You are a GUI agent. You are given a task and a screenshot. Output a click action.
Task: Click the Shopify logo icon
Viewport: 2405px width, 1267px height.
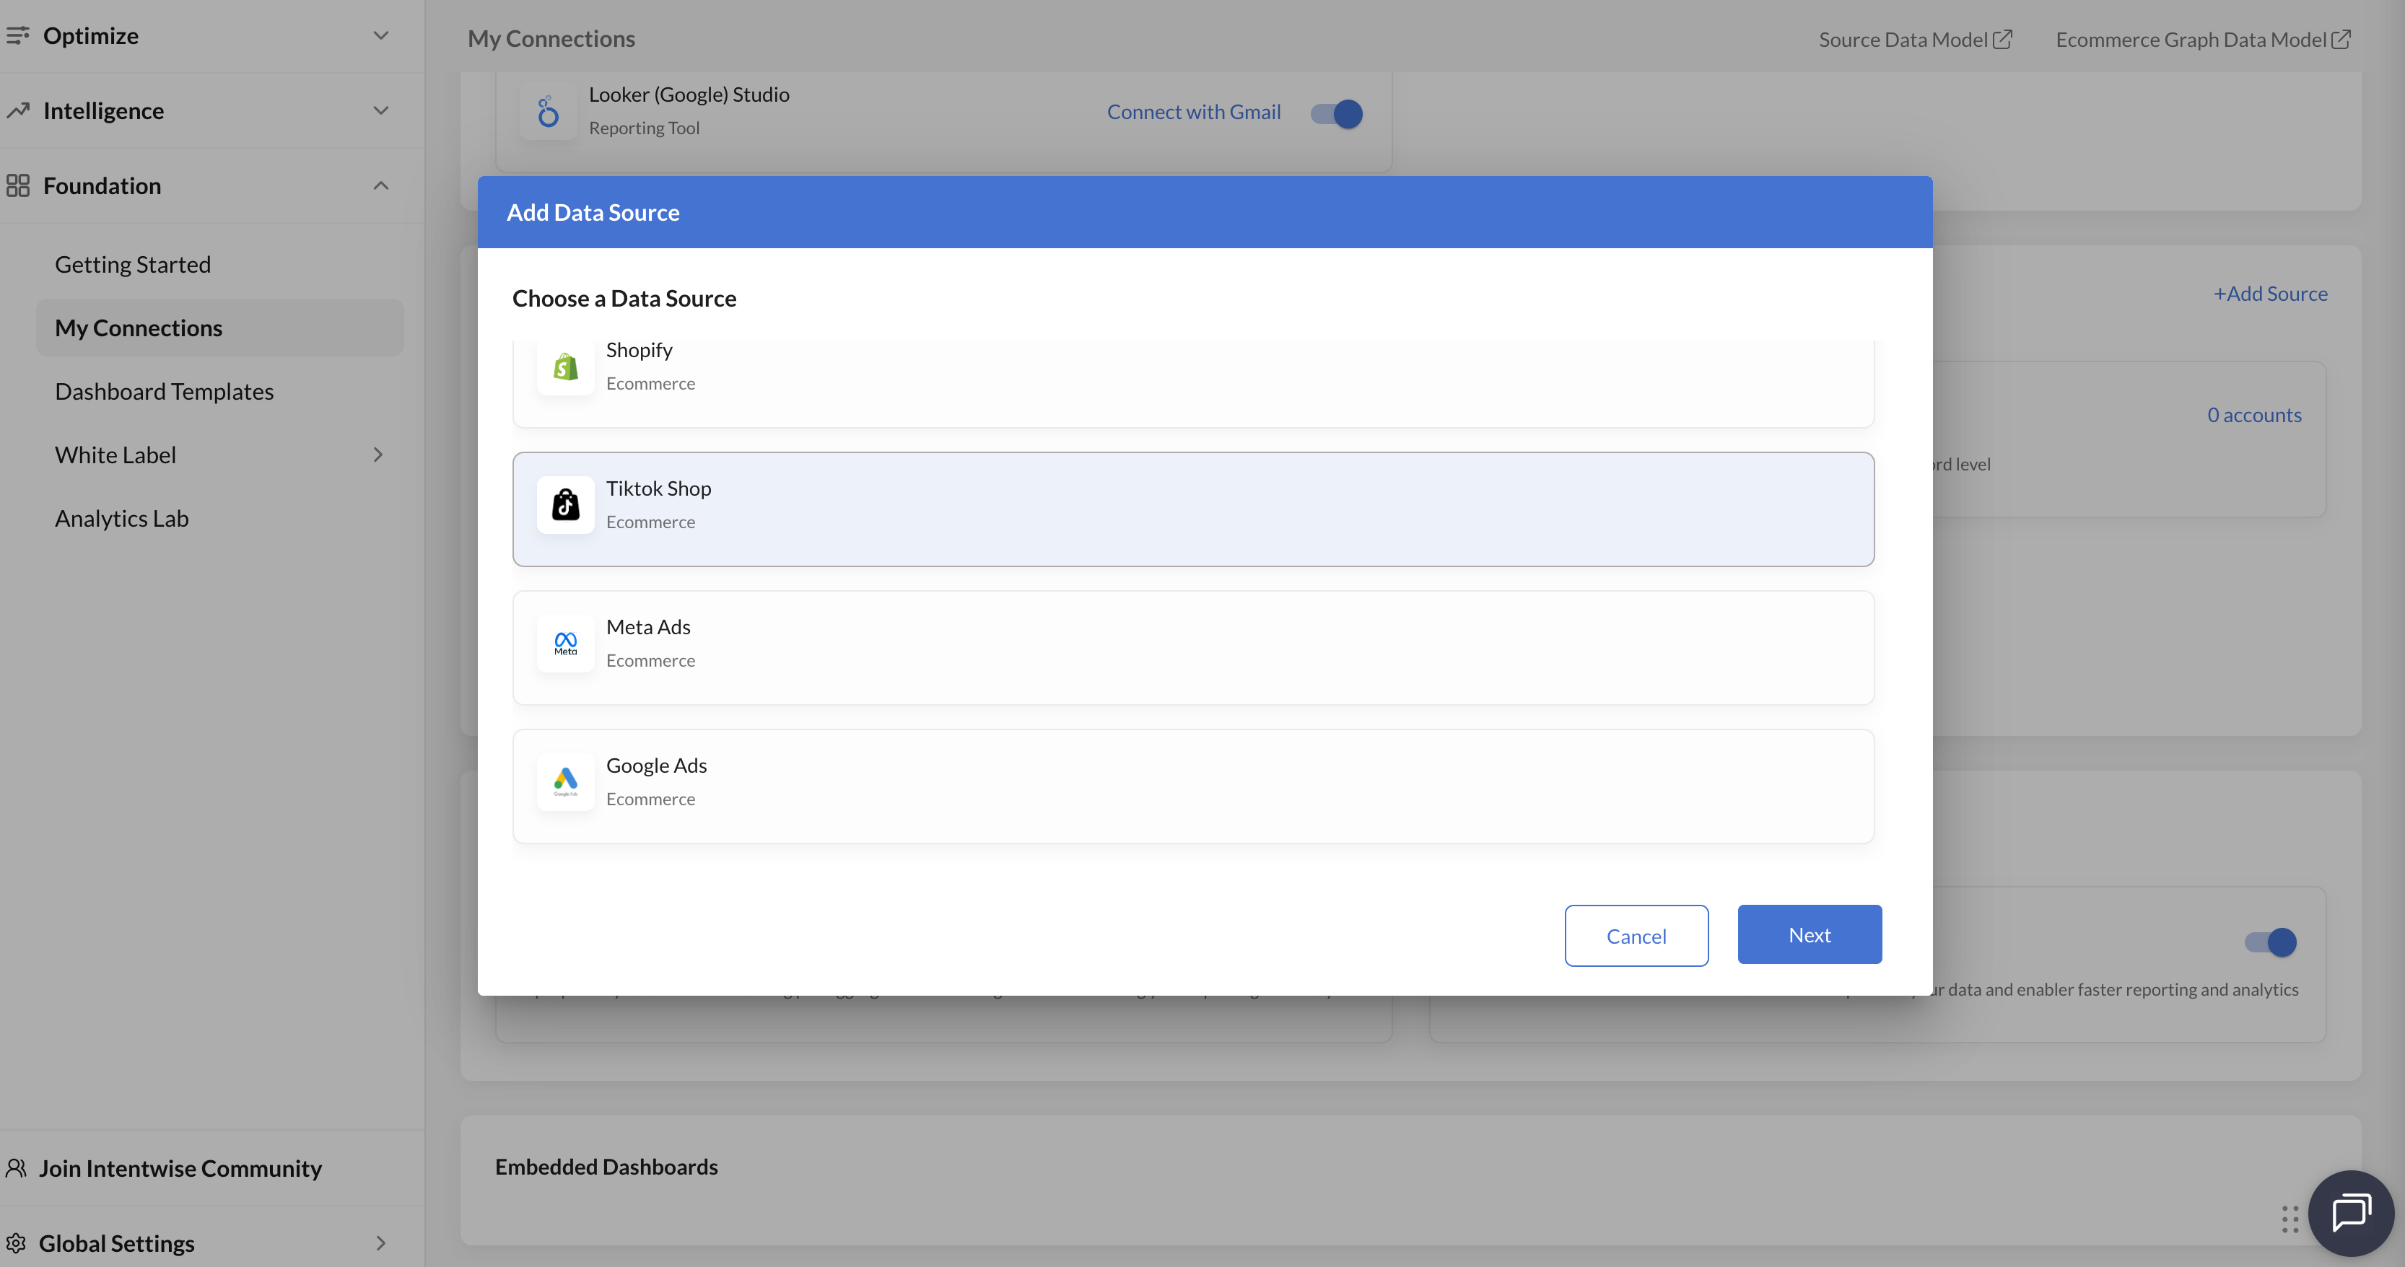coord(566,367)
